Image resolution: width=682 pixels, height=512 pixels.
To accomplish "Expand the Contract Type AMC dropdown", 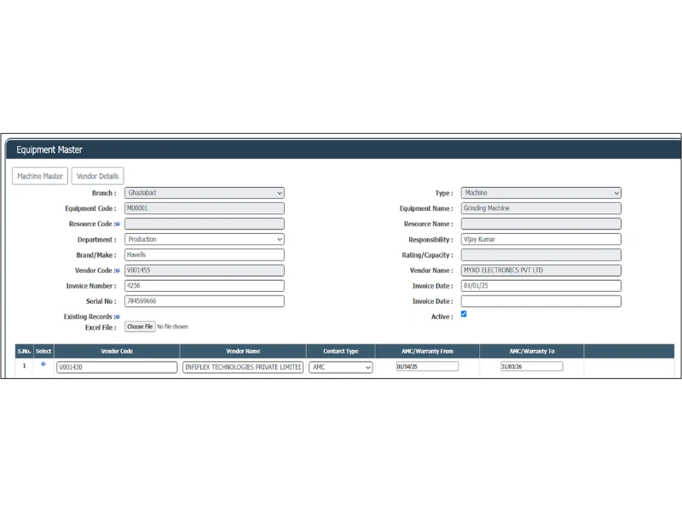I will 341,367.
